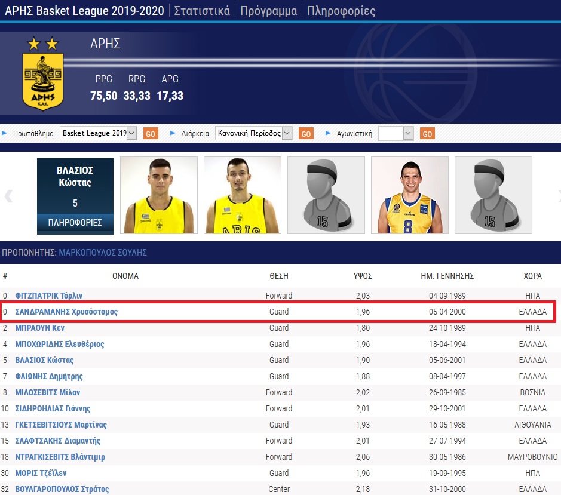
Task: Click the ΧΩΡΑ column header
Action: point(533,276)
